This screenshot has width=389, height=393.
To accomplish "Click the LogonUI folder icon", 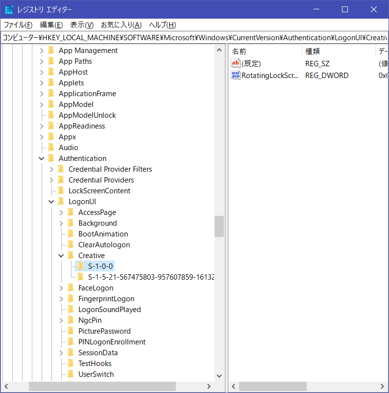I will (61, 201).
